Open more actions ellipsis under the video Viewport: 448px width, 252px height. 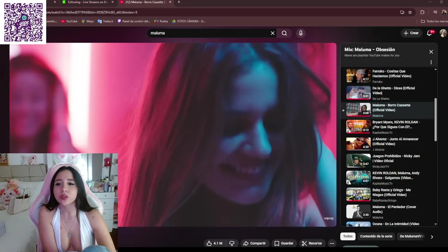tap(332, 243)
